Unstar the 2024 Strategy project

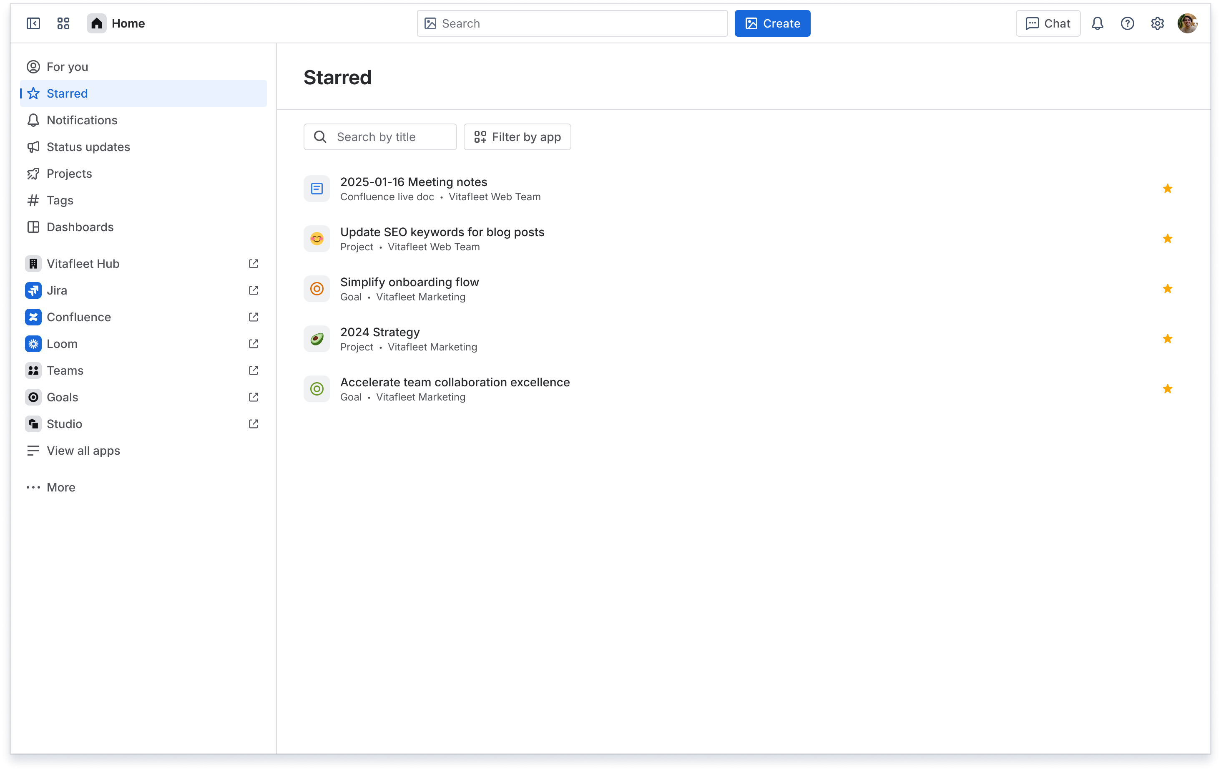[1168, 338]
